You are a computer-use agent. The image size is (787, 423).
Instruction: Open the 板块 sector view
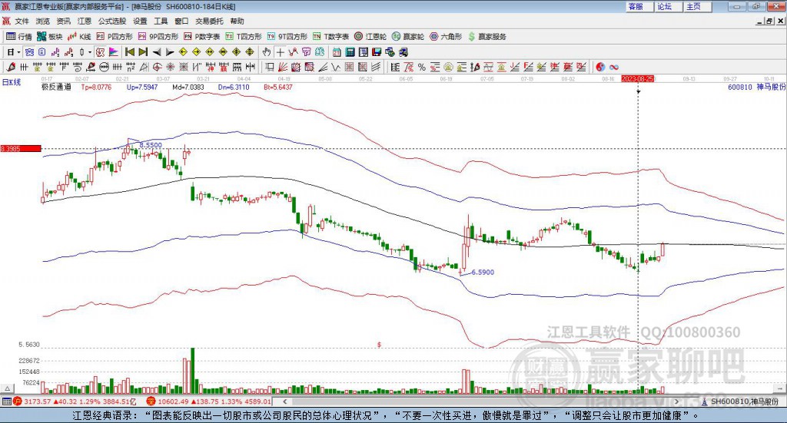49,37
